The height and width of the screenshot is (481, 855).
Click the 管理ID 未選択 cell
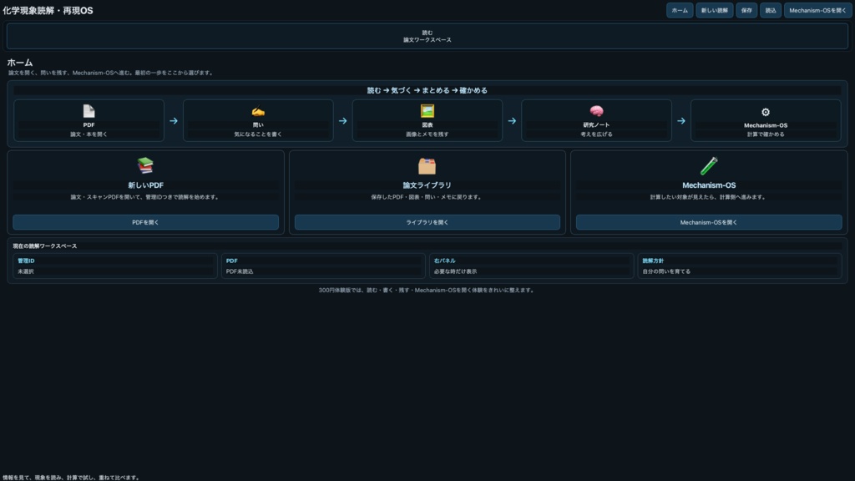pyautogui.click(x=114, y=266)
